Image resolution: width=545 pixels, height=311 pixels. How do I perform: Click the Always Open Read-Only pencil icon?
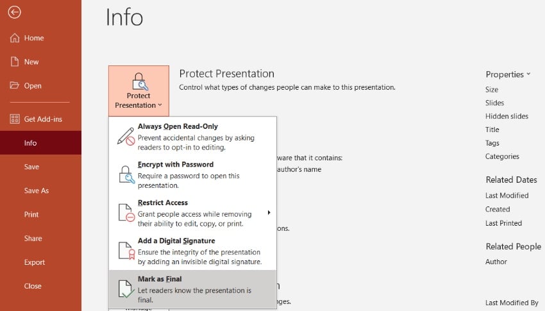click(x=126, y=136)
